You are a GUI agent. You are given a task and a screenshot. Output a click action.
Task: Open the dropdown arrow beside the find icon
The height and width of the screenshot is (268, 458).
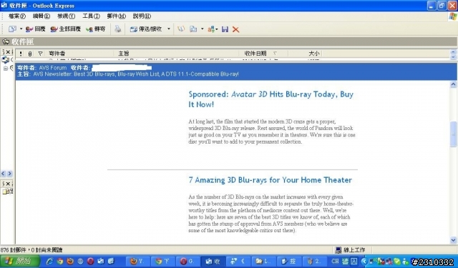click(x=202, y=29)
